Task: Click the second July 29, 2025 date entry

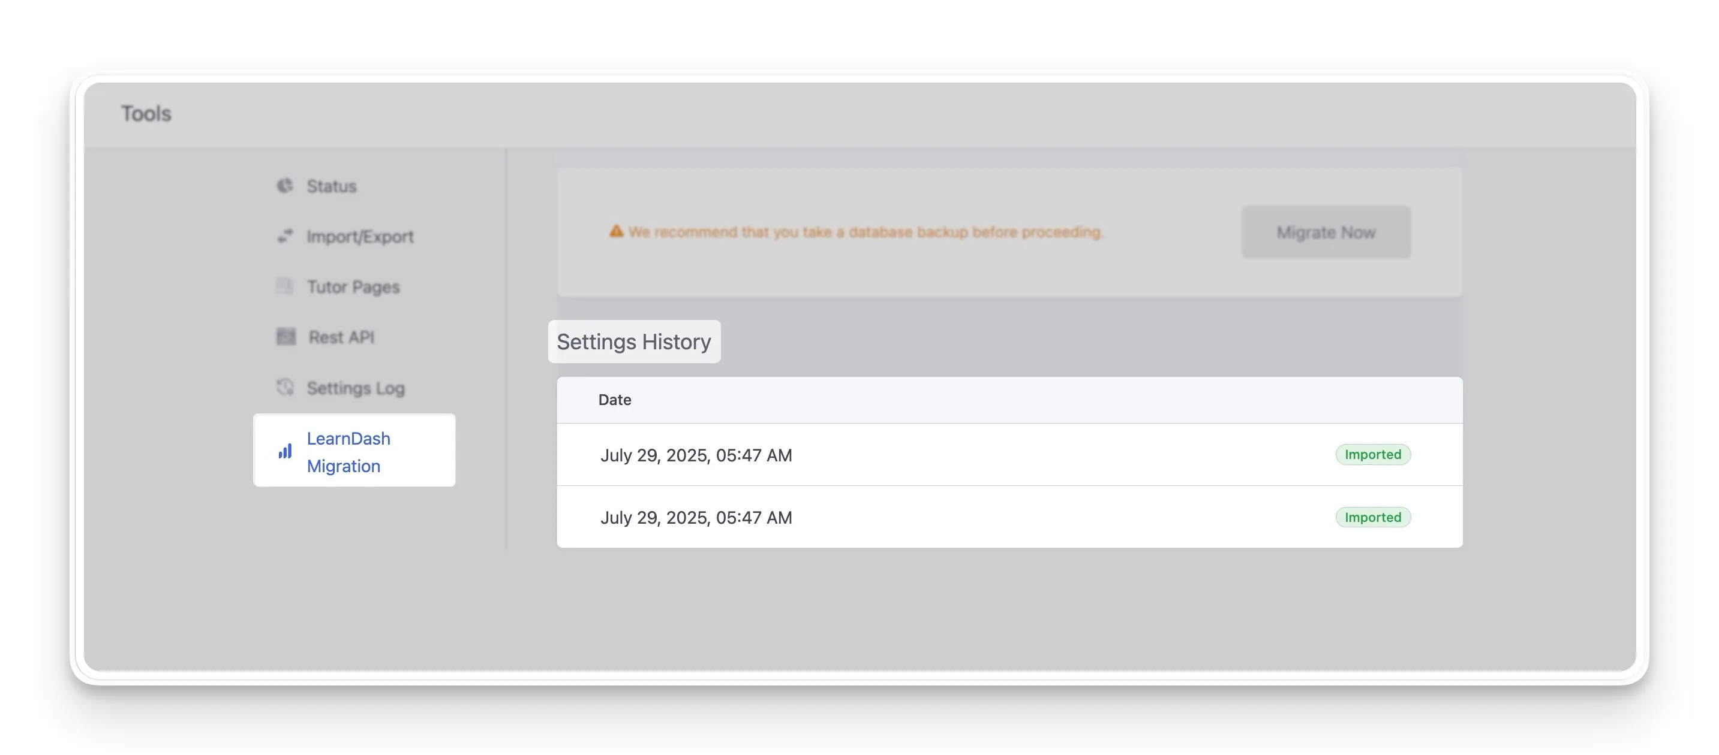Action: click(696, 517)
